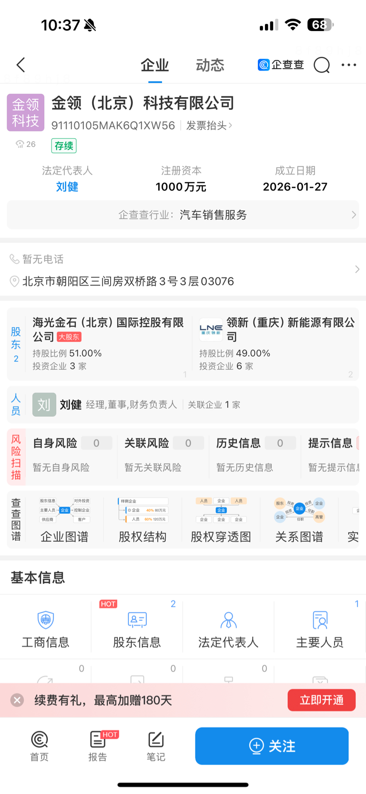The image size is (366, 794).
Task: Tap the address location pin icon
Action: 15,281
